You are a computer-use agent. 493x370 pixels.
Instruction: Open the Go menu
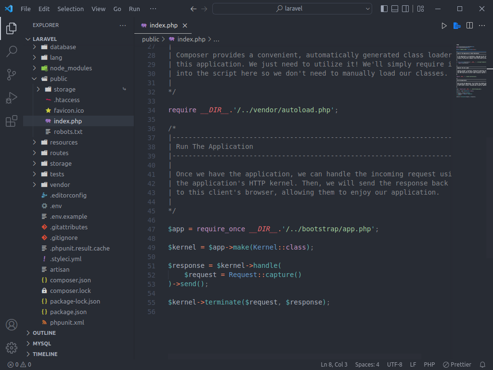click(117, 9)
